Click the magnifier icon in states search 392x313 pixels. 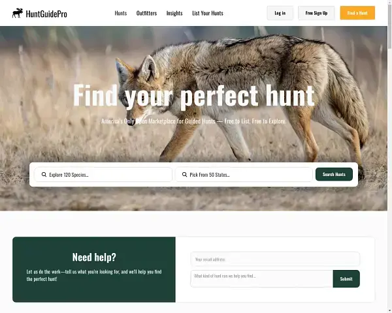pos(184,175)
